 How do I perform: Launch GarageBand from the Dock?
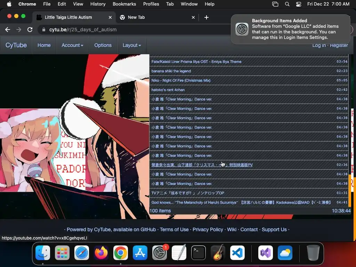[218, 253]
